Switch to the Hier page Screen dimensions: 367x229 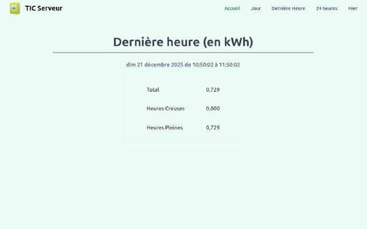coord(353,9)
